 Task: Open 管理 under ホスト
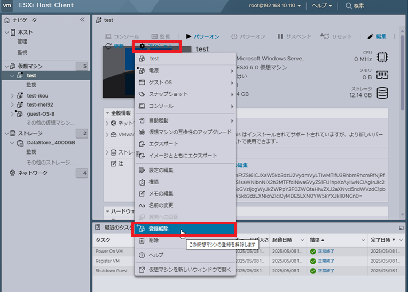tap(22, 42)
